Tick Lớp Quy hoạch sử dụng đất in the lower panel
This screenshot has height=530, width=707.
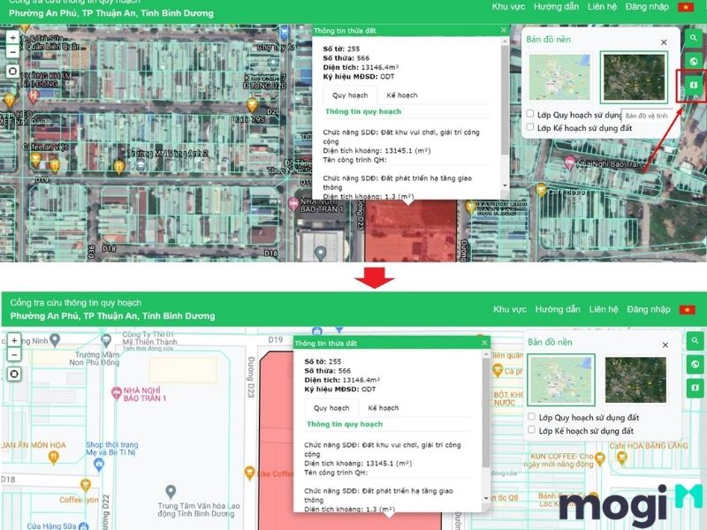click(x=531, y=417)
